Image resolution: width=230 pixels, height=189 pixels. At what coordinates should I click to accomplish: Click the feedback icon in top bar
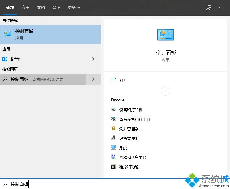[x=209, y=8]
